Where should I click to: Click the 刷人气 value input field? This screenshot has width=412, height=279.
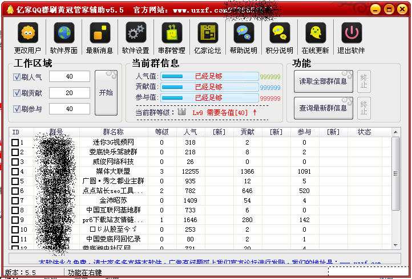click(70, 77)
